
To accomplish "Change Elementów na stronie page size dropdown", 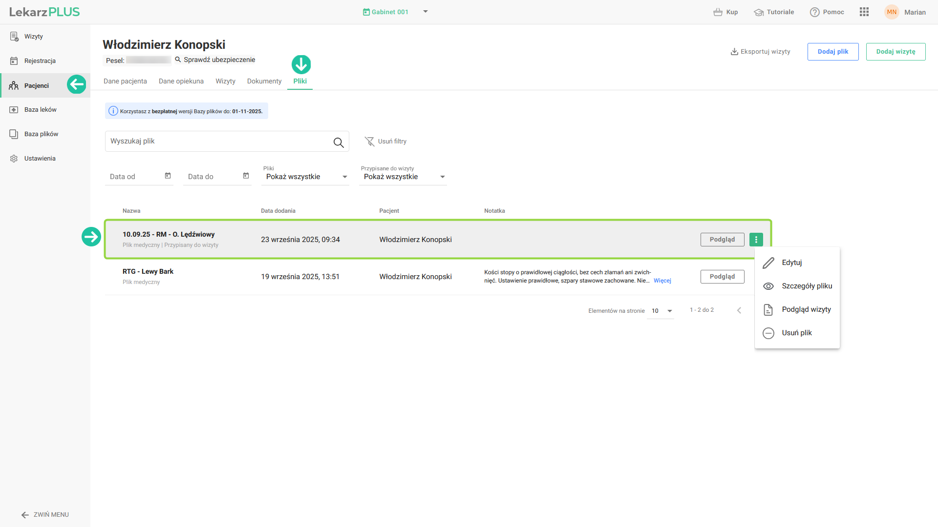I will coord(661,311).
